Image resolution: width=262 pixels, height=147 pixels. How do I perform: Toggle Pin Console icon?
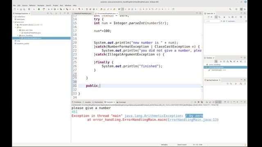225,102
